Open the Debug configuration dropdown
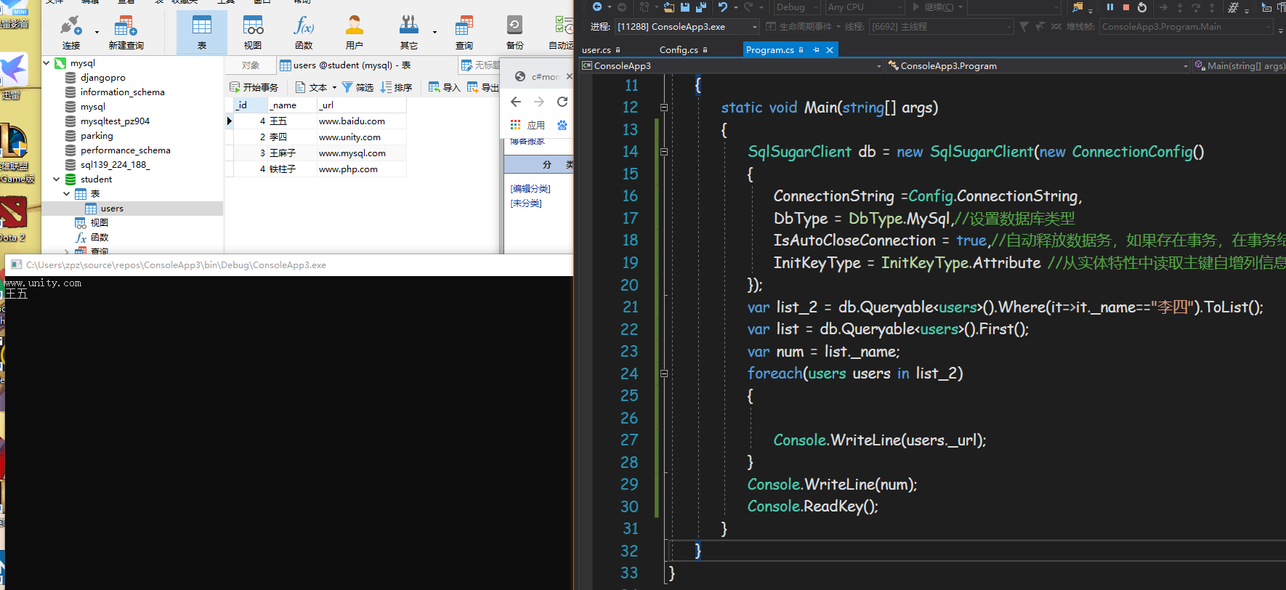 [797, 7]
